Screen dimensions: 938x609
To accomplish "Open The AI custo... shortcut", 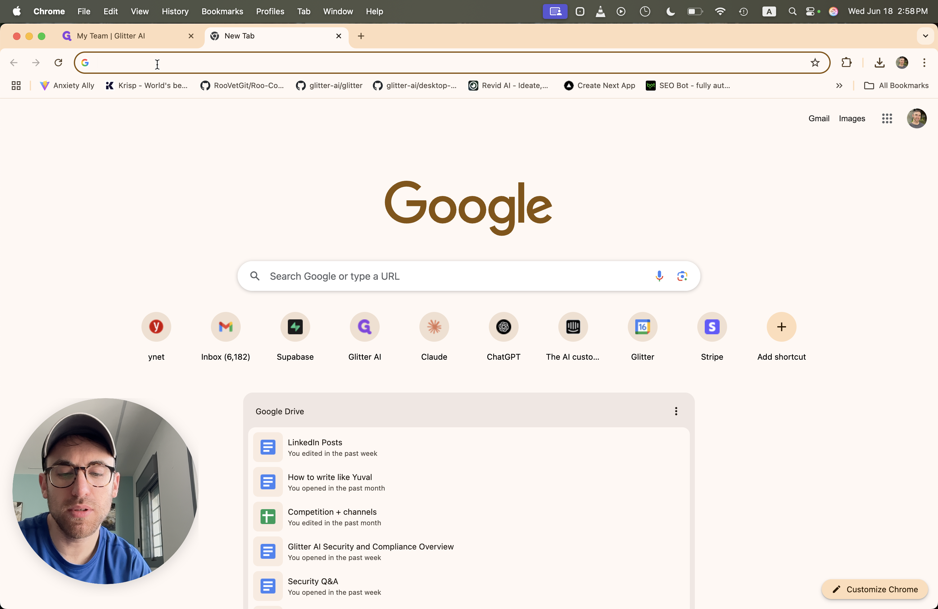I will 573,327.
